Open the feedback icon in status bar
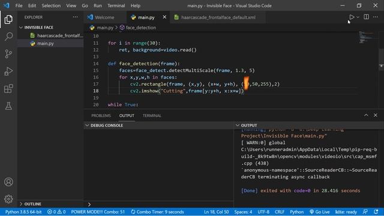Screen dimensions: 384x216 (365, 212)
